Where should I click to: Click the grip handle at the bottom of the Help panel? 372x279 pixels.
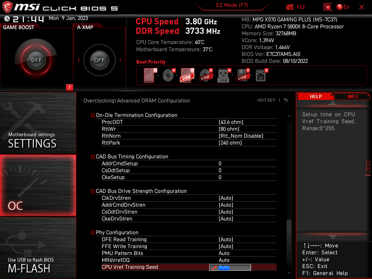click(x=333, y=237)
